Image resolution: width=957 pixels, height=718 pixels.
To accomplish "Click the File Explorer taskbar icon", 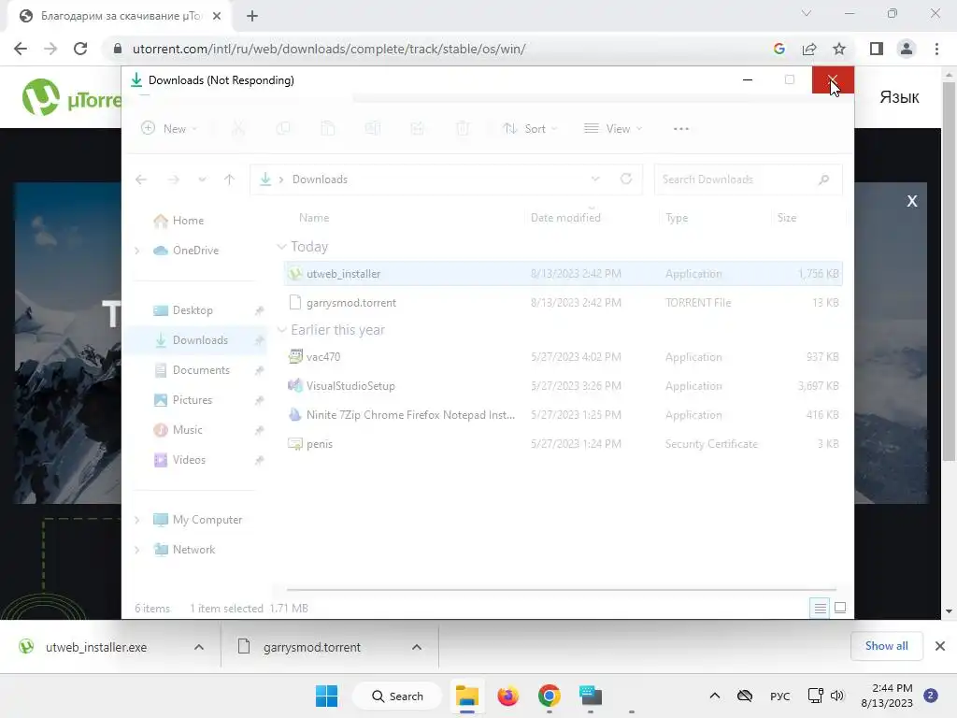I will point(467,696).
